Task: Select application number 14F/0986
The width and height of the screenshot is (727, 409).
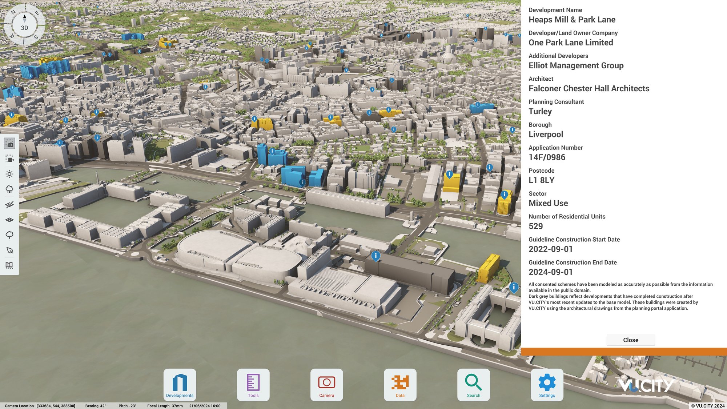Action: (547, 157)
